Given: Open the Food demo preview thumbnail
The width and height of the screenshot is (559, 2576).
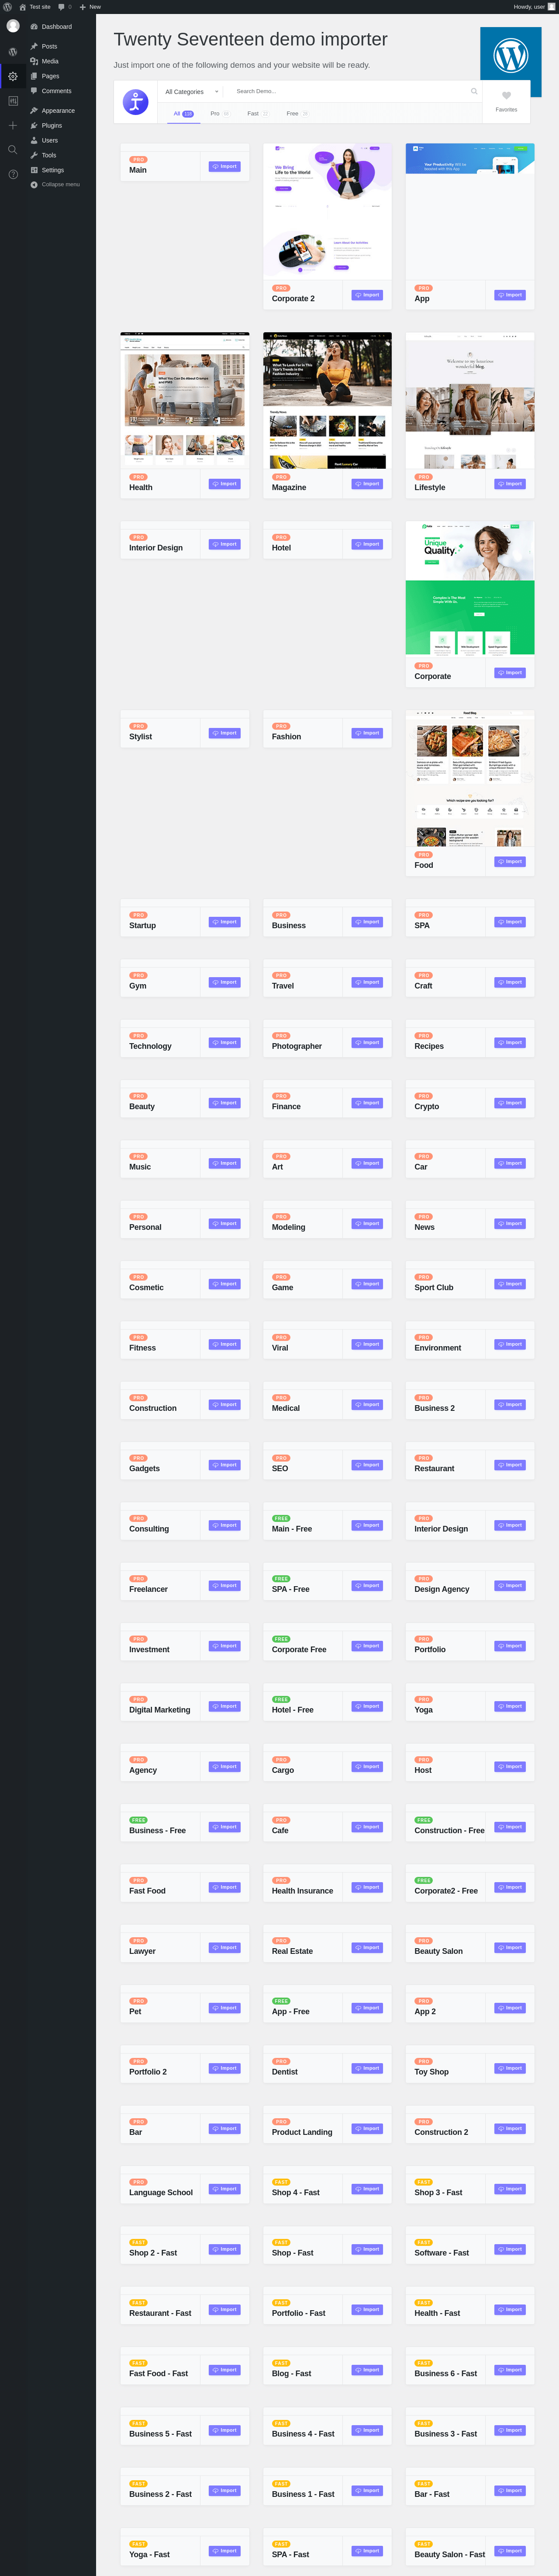Looking at the screenshot, I should pyautogui.click(x=470, y=777).
